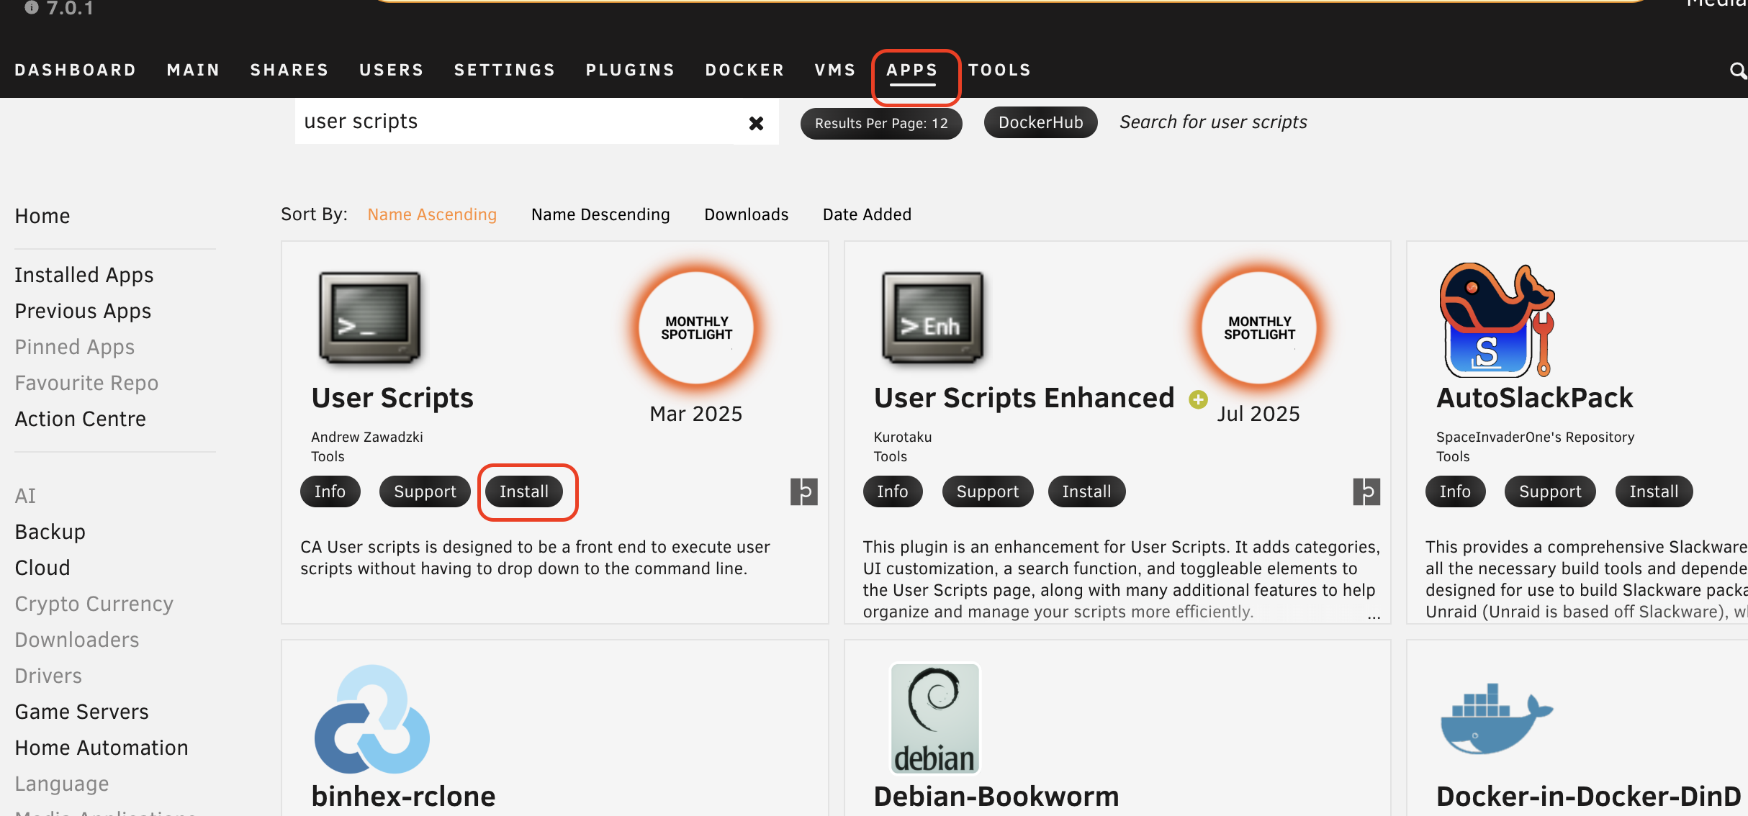Screen dimensions: 1748x816
Task: Install User Scripts Enhanced
Action: [1086, 491]
